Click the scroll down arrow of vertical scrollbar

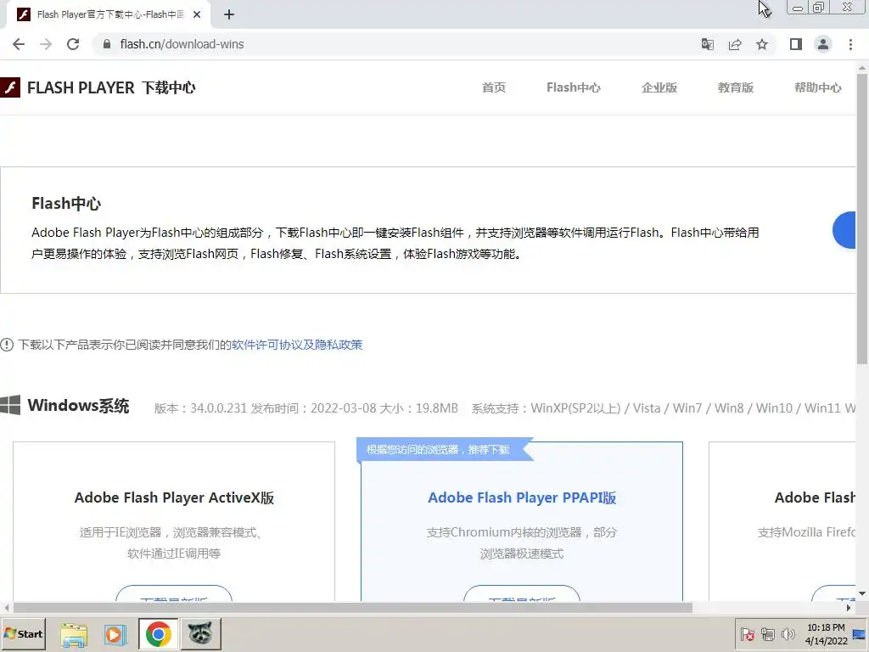(862, 593)
